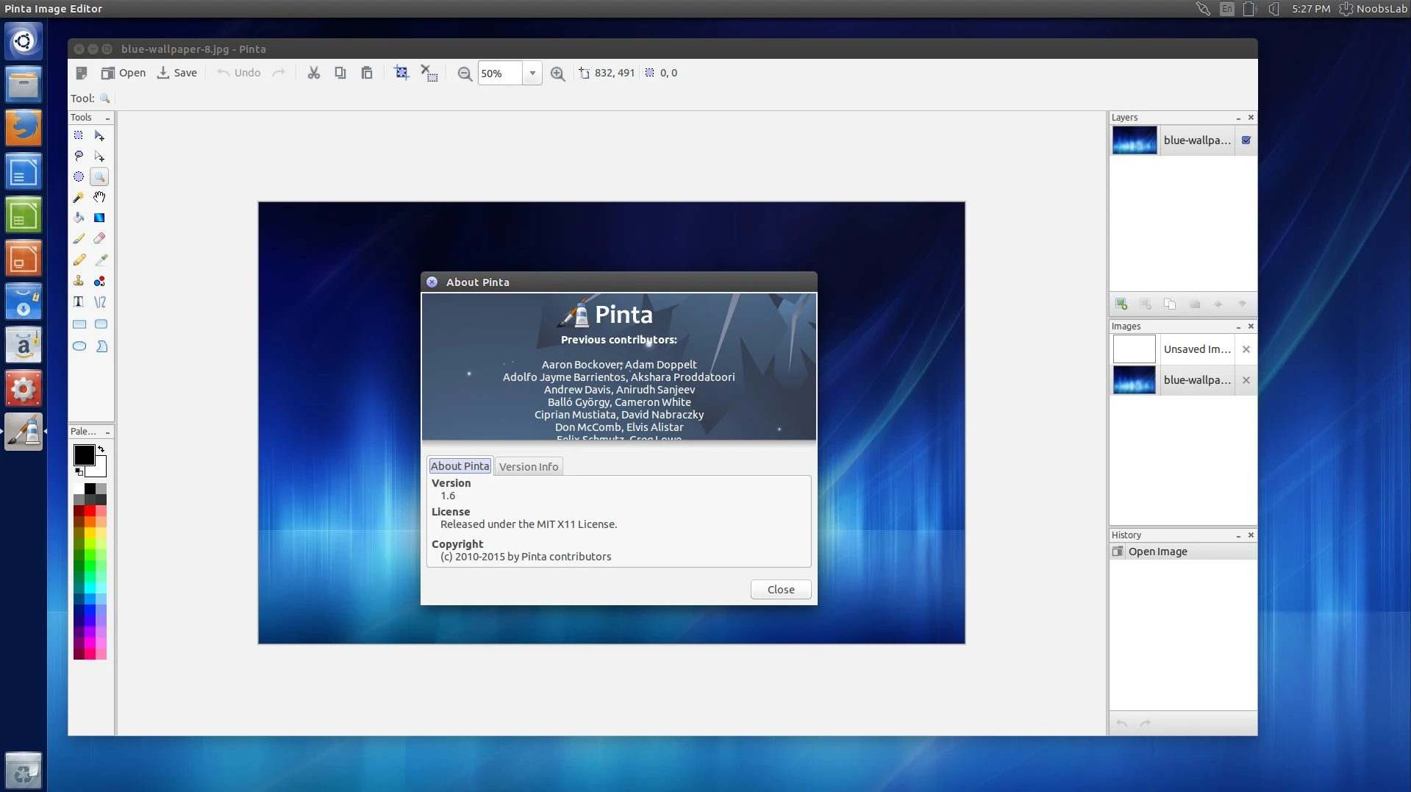Select the Ellipse Select tool
1411x792 pixels.
pyautogui.click(x=79, y=176)
